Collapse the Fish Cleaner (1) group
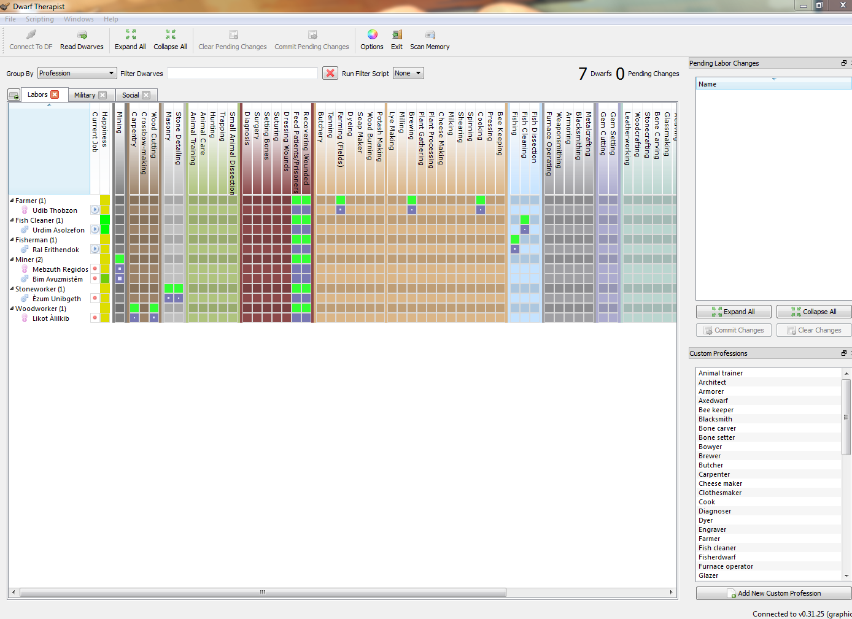The height and width of the screenshot is (619, 852). [12, 220]
